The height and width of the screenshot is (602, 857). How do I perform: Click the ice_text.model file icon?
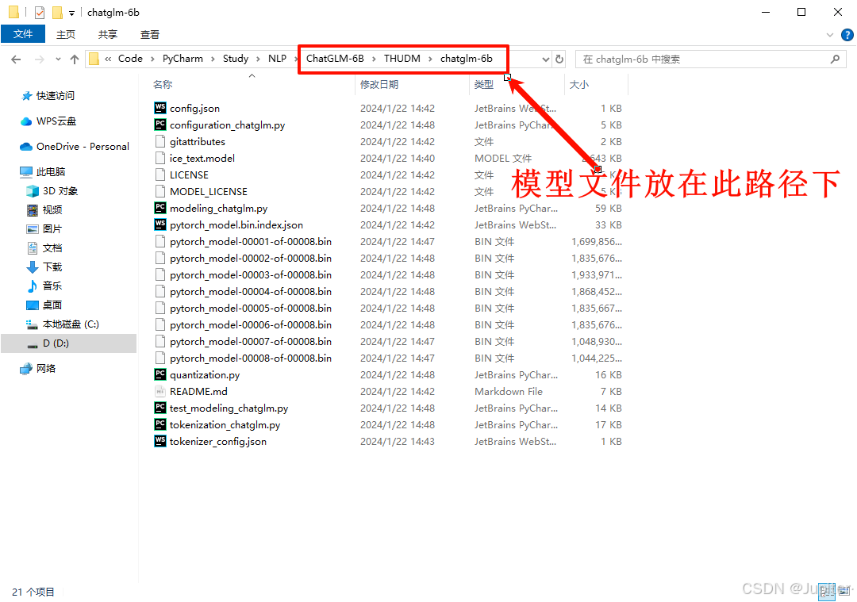(x=160, y=158)
